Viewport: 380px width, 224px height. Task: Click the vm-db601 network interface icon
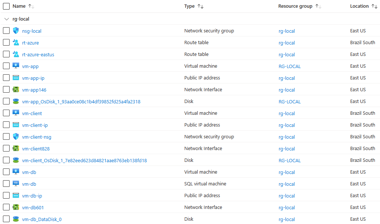point(16,207)
